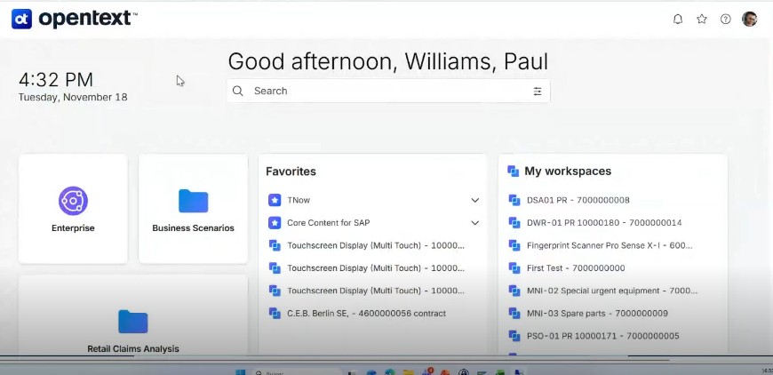Viewport: 773px width, 375px height.
Task: Focus the Search input field
Action: (x=388, y=91)
